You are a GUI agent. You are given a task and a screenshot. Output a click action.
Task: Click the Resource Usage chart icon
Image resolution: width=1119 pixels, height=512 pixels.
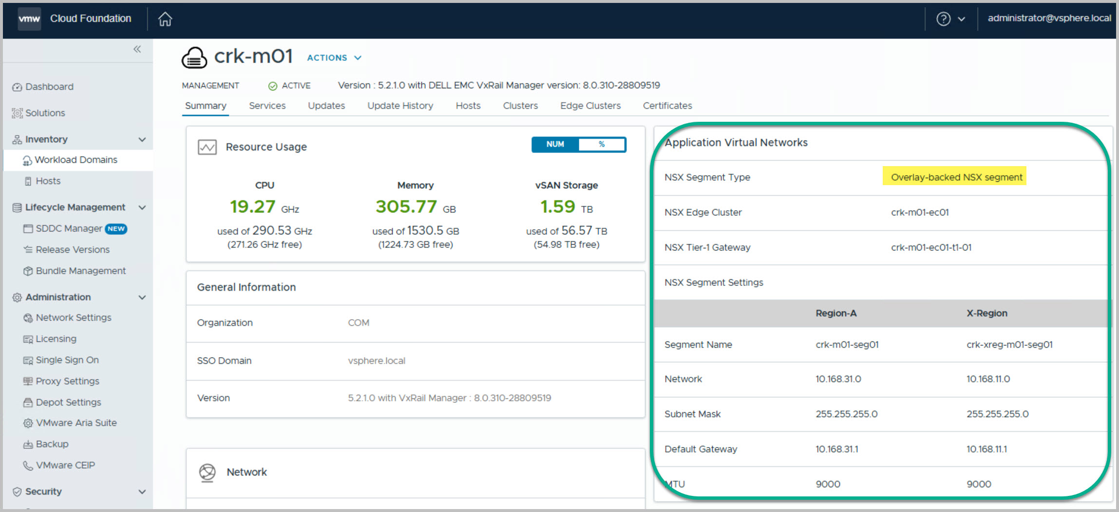[207, 147]
